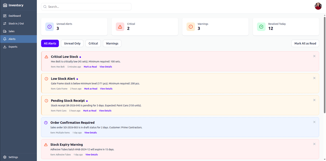The height and width of the screenshot is (161, 326).
Task: Click the Critical alerts summary icon
Action: pyautogui.click(x=120, y=27)
